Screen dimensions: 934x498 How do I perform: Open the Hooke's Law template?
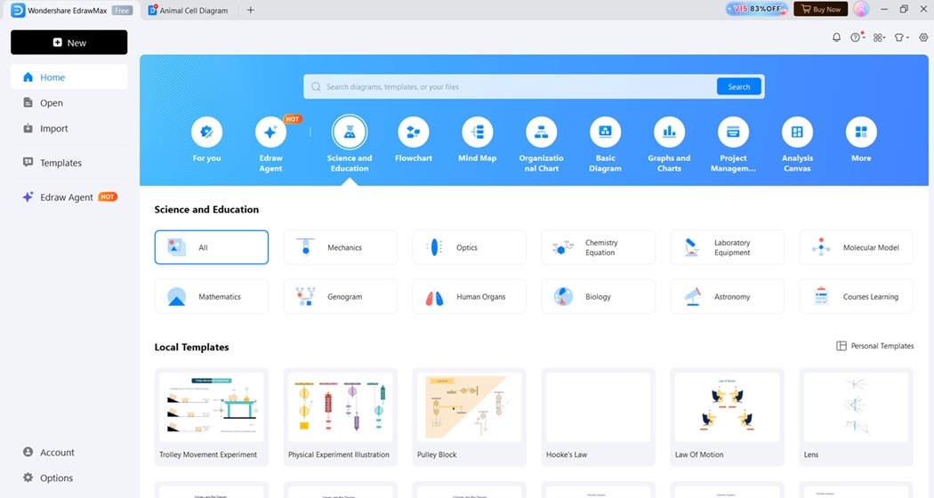pos(598,417)
